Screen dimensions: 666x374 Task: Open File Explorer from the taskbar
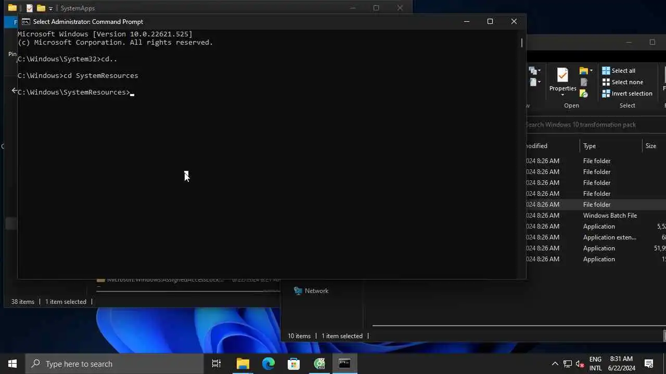[x=243, y=364]
